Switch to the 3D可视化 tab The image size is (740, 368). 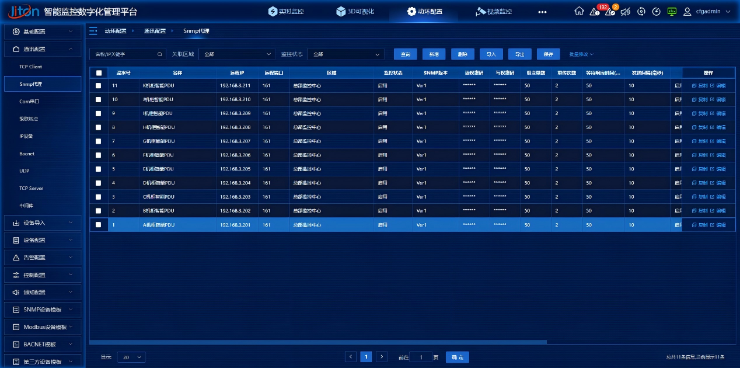[x=355, y=11]
